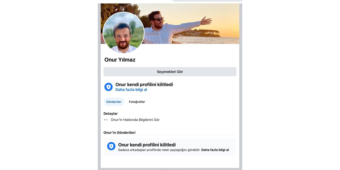Image resolution: width=340 pixels, height=170 pixels.
Task: Click the Onur'in Gönderileri heading
Action: 120,133
